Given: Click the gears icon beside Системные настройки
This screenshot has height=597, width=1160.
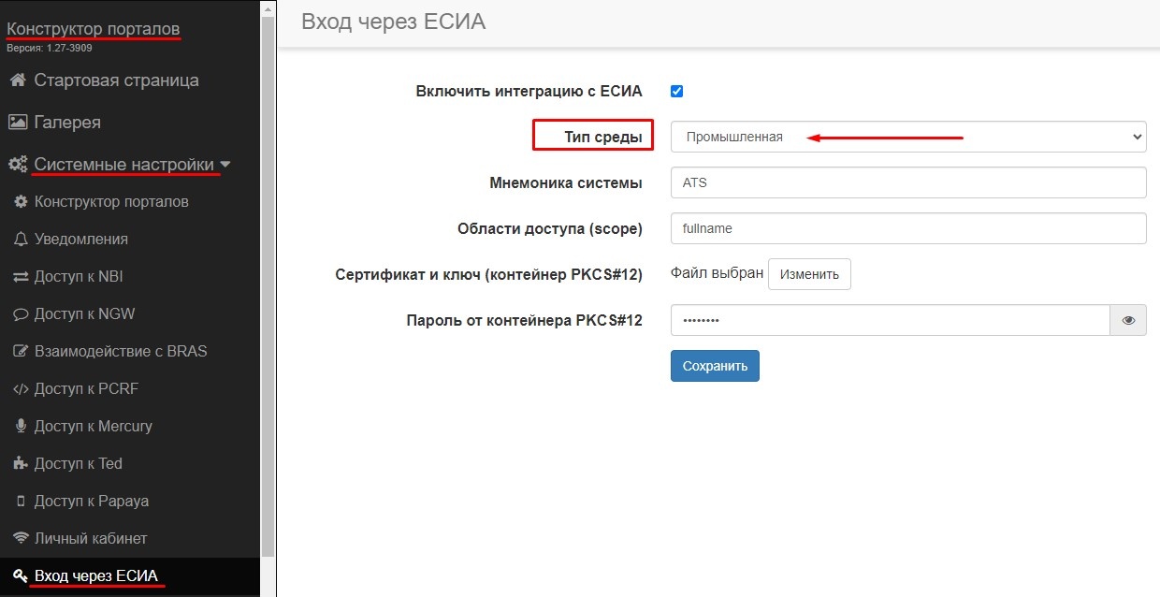Looking at the screenshot, I should coord(18,165).
